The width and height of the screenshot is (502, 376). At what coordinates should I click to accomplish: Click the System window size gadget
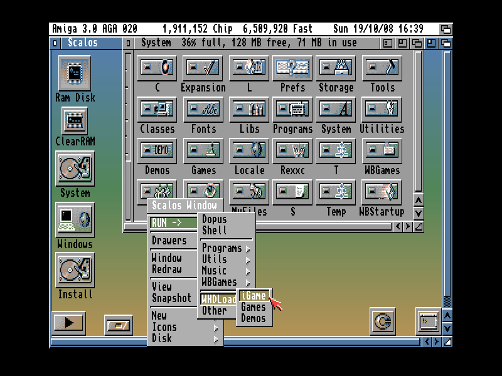pos(419,227)
